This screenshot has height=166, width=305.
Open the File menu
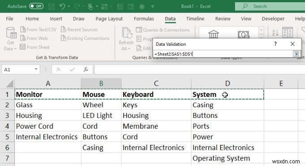[x=9, y=19]
